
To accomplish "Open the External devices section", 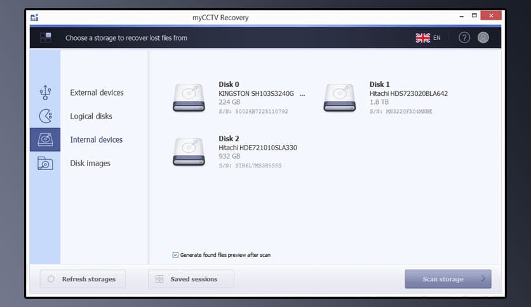I will click(x=97, y=93).
